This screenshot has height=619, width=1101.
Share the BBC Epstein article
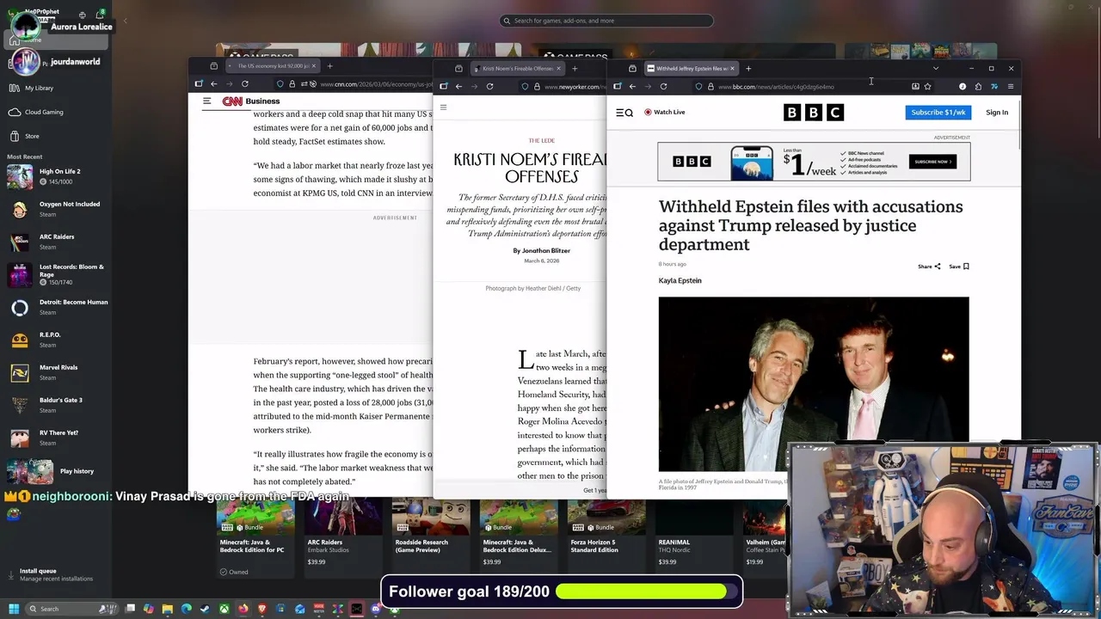pos(929,267)
